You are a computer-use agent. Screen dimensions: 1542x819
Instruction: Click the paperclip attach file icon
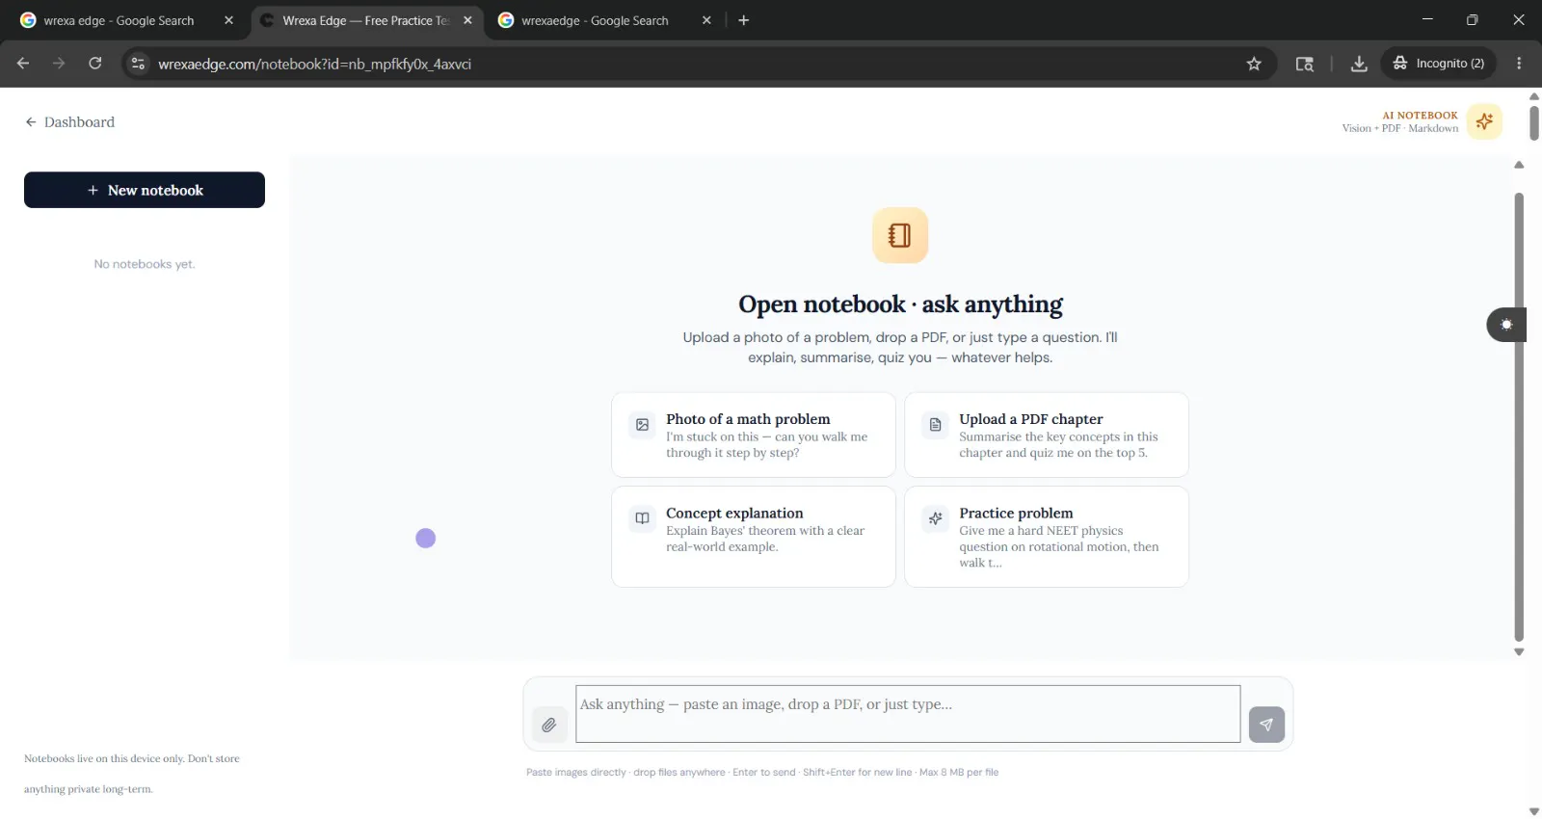[x=549, y=725]
